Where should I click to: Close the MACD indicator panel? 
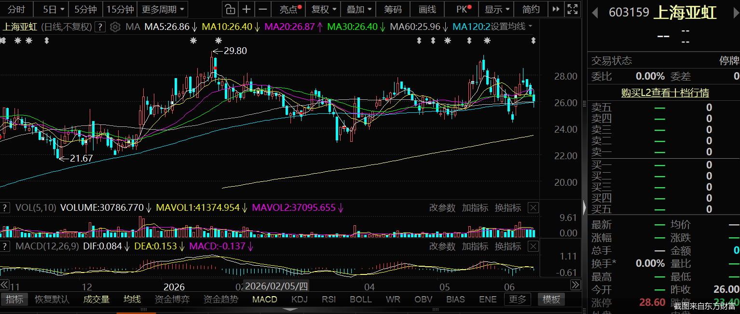(x=533, y=246)
